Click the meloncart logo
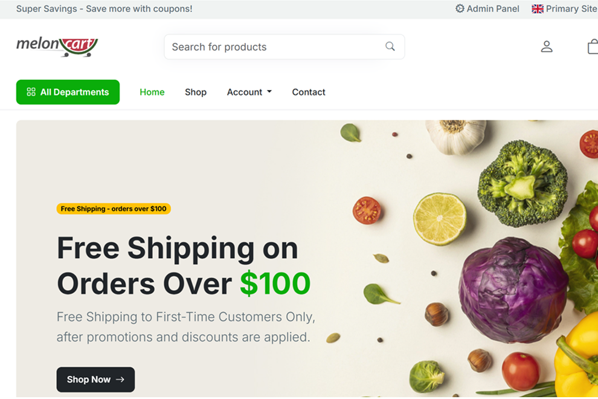598x399 pixels. (57, 47)
